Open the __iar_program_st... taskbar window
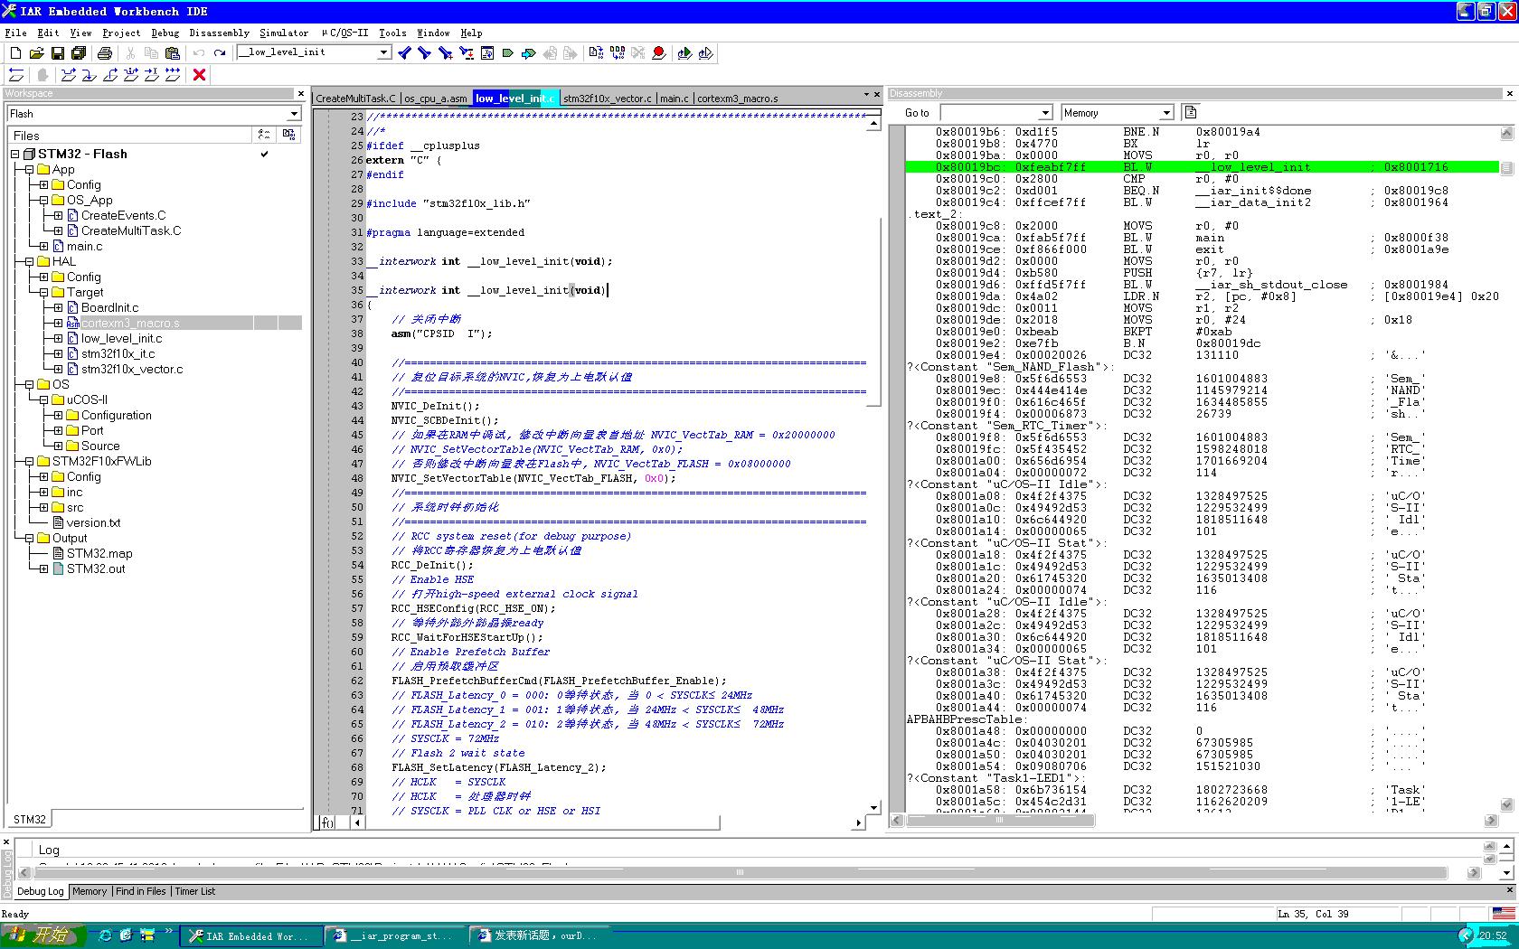The width and height of the screenshot is (1519, 949). (393, 936)
